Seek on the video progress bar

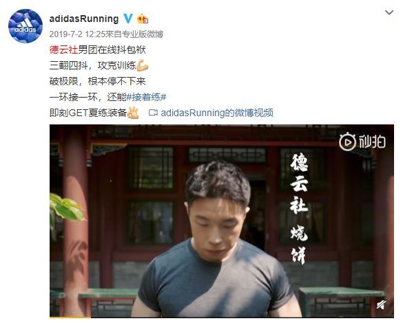pyautogui.click(x=222, y=318)
